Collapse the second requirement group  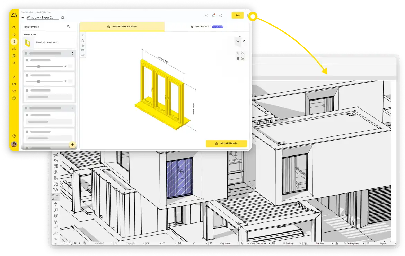coord(72,108)
